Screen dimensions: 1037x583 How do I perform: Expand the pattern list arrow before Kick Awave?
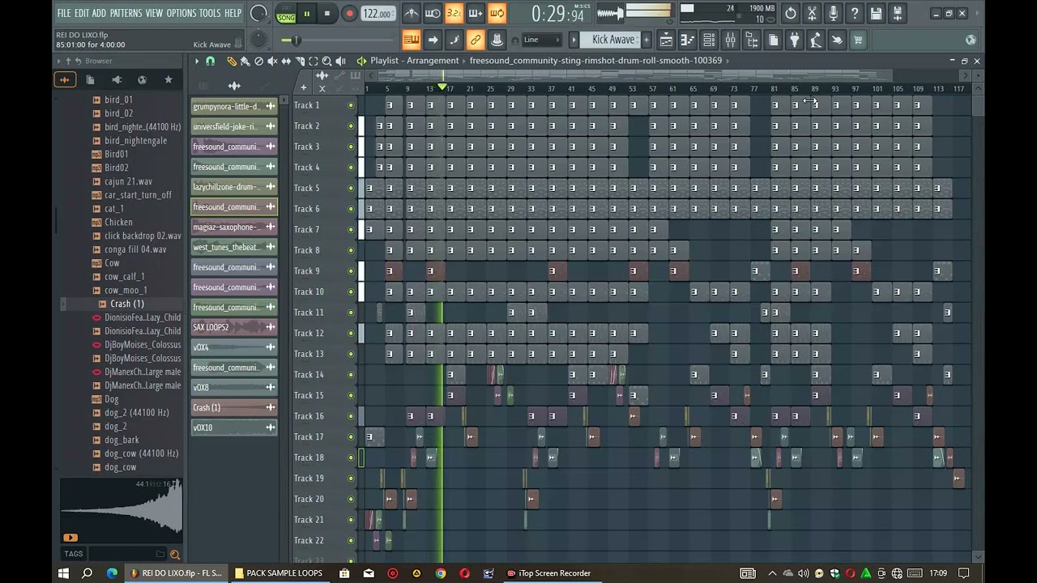click(574, 40)
